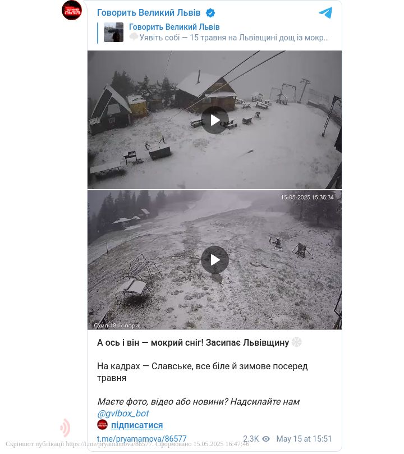Image resolution: width=404 pixels, height=454 pixels.
Task: Open the t.me/pryamamova/86577 post link
Action: tap(142, 439)
